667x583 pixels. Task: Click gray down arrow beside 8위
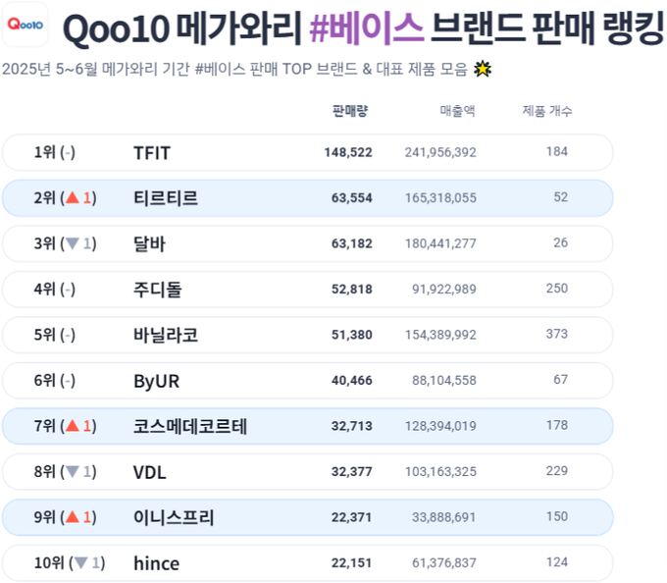(73, 471)
